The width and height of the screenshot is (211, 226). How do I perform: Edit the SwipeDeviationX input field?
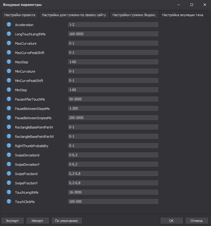113,155
